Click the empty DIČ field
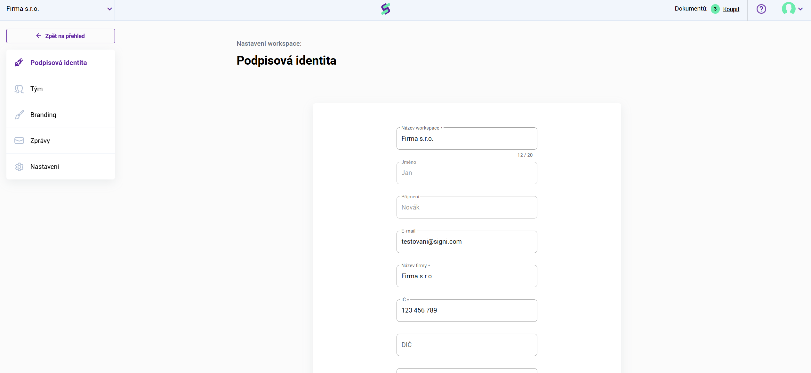Screen dimensions: 811x373 coord(467,345)
